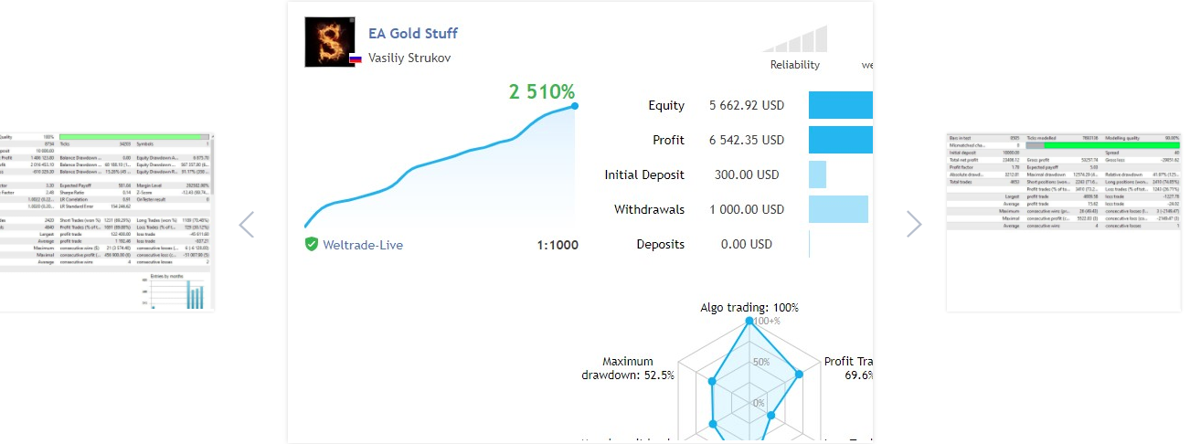Open Vasiliy Strukov's profile
The image size is (1190, 444).
point(409,58)
